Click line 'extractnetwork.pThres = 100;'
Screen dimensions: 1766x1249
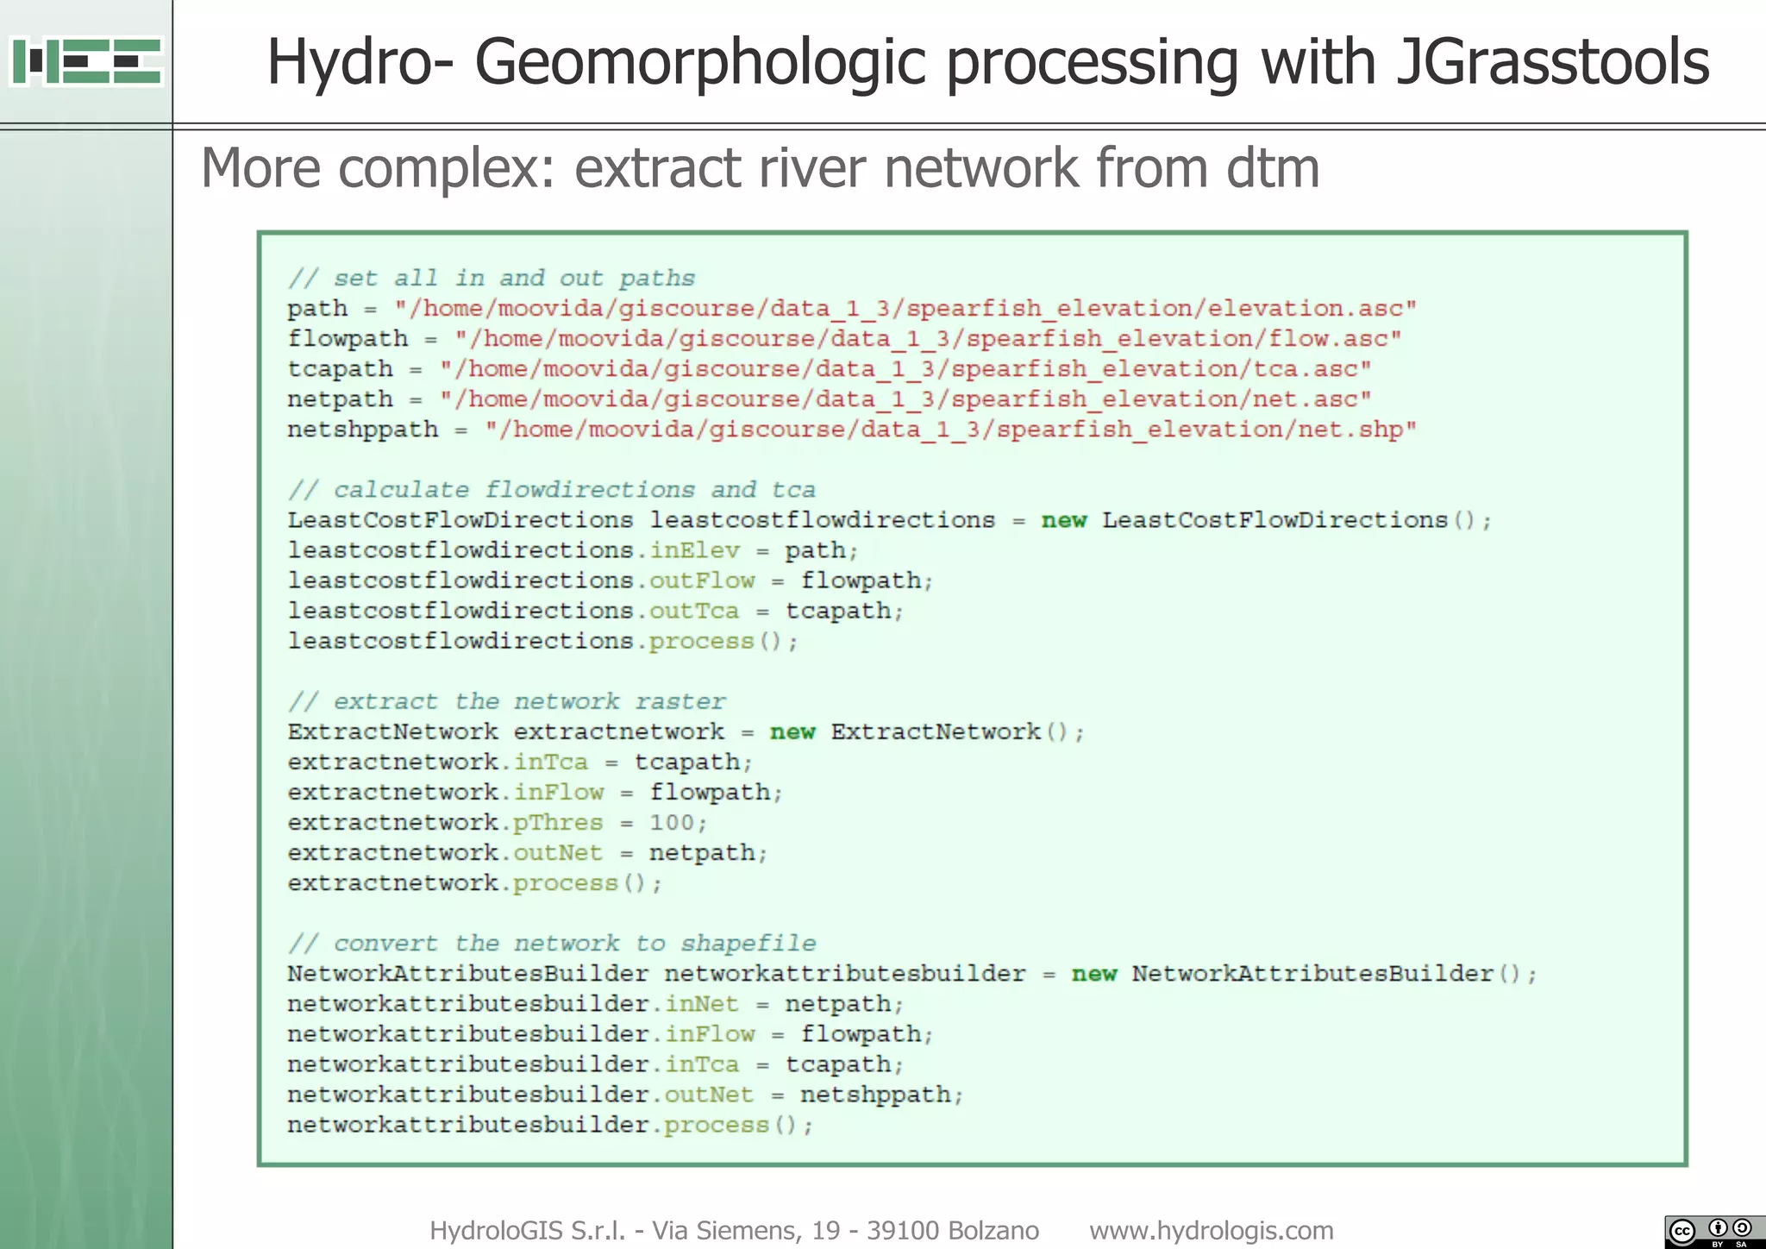point(498,822)
